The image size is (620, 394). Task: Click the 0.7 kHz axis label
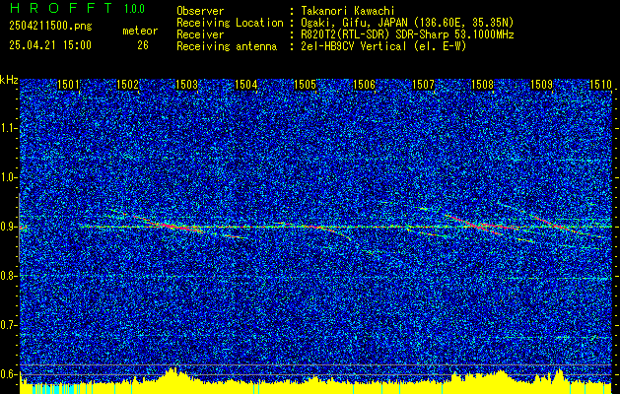click(8, 325)
